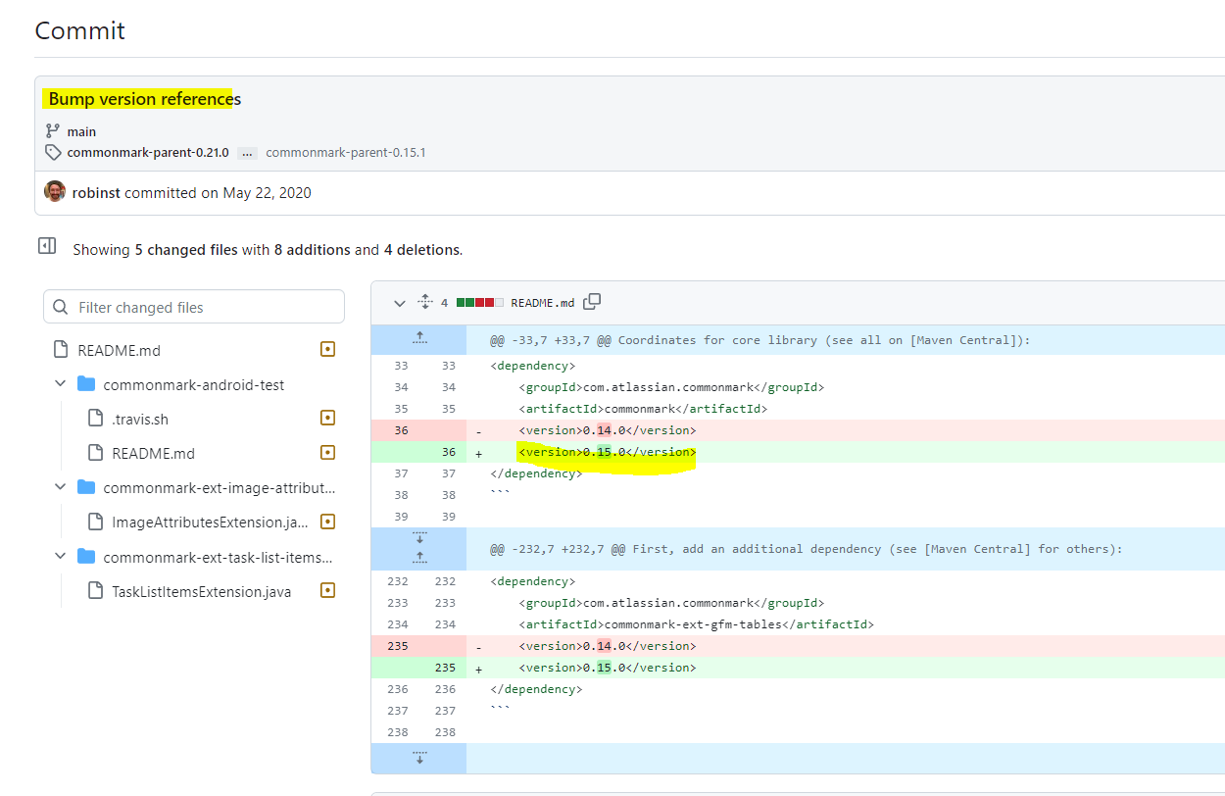
Task: Open robinst's profile link
Action: pos(96,193)
